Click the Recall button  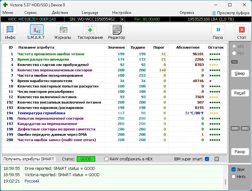coord(240,93)
